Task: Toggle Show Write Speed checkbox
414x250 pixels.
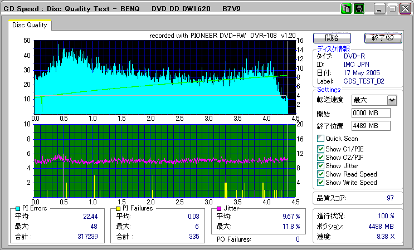Action: click(320, 183)
